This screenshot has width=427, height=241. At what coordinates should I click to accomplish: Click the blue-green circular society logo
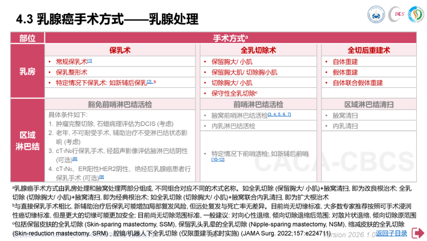pyautogui.click(x=416, y=15)
